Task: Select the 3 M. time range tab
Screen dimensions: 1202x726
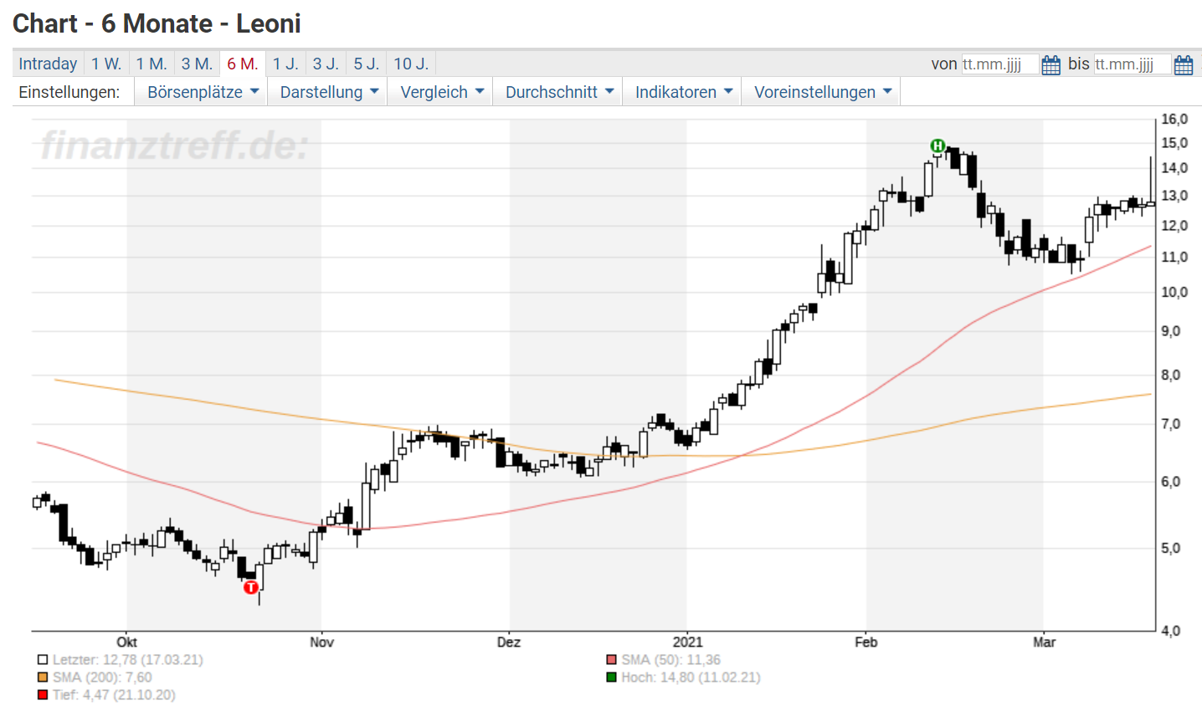Action: [197, 64]
